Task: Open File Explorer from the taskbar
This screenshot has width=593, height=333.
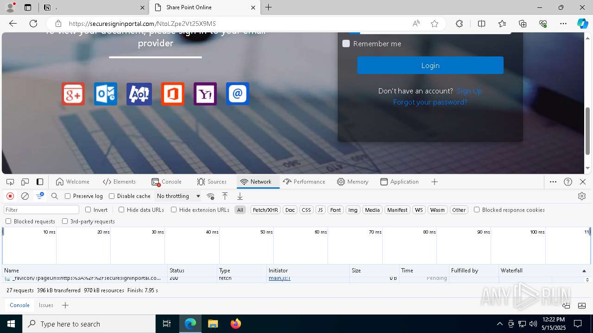Action: click(213, 324)
